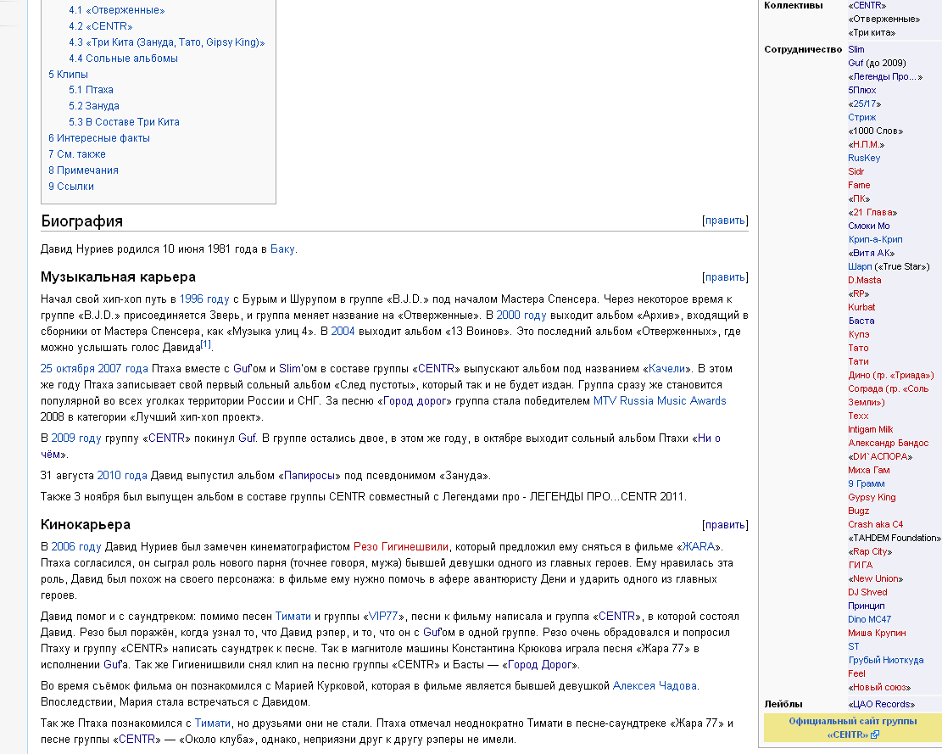Open the ЖАРА film link
The image size is (942, 754).
(x=699, y=547)
